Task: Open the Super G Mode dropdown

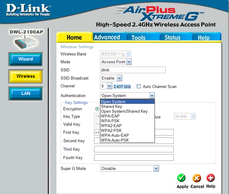Action: pyautogui.click(x=129, y=168)
